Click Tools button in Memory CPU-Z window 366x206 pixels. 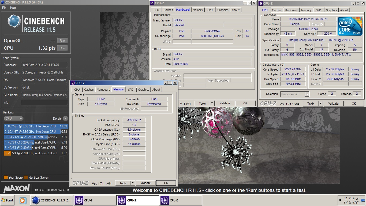tap(123, 183)
